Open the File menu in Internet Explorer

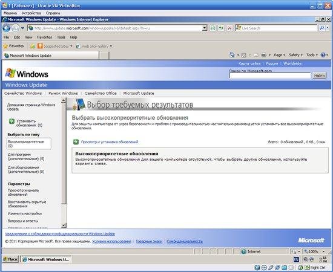pyautogui.click(x=7, y=37)
